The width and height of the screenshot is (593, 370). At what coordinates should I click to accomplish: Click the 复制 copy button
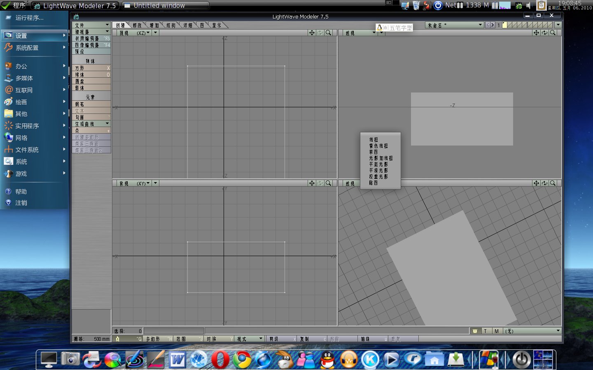click(x=313, y=339)
